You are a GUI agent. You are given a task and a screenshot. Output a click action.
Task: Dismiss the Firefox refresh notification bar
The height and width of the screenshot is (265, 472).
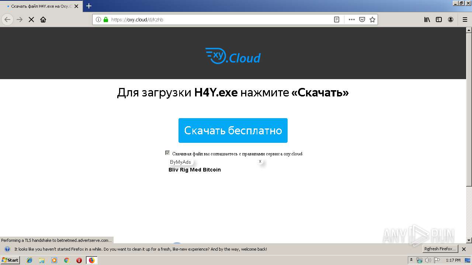click(464, 249)
